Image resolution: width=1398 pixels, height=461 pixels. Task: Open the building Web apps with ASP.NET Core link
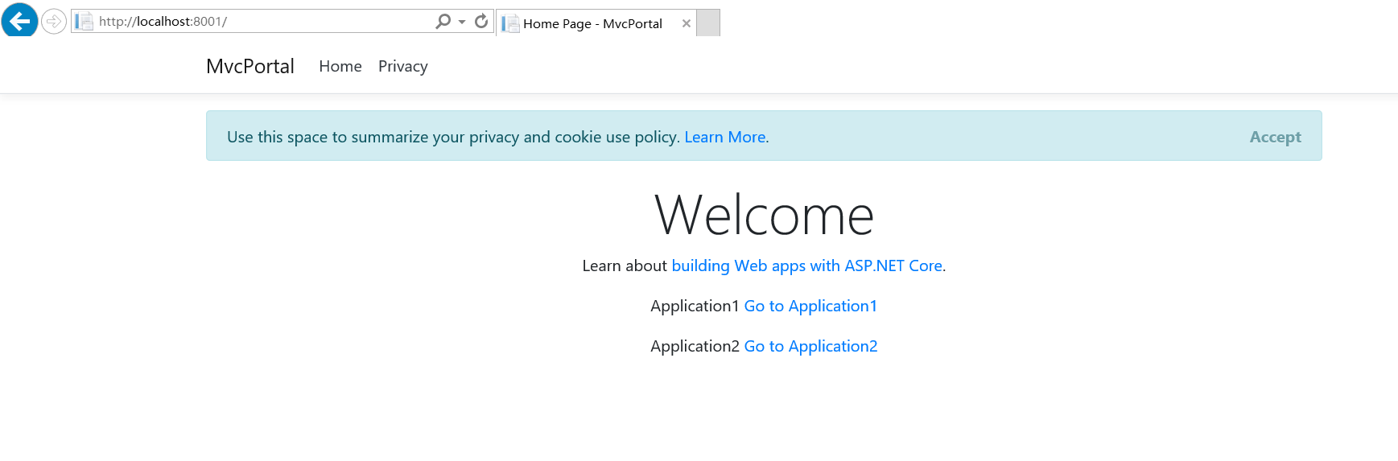tap(806, 266)
